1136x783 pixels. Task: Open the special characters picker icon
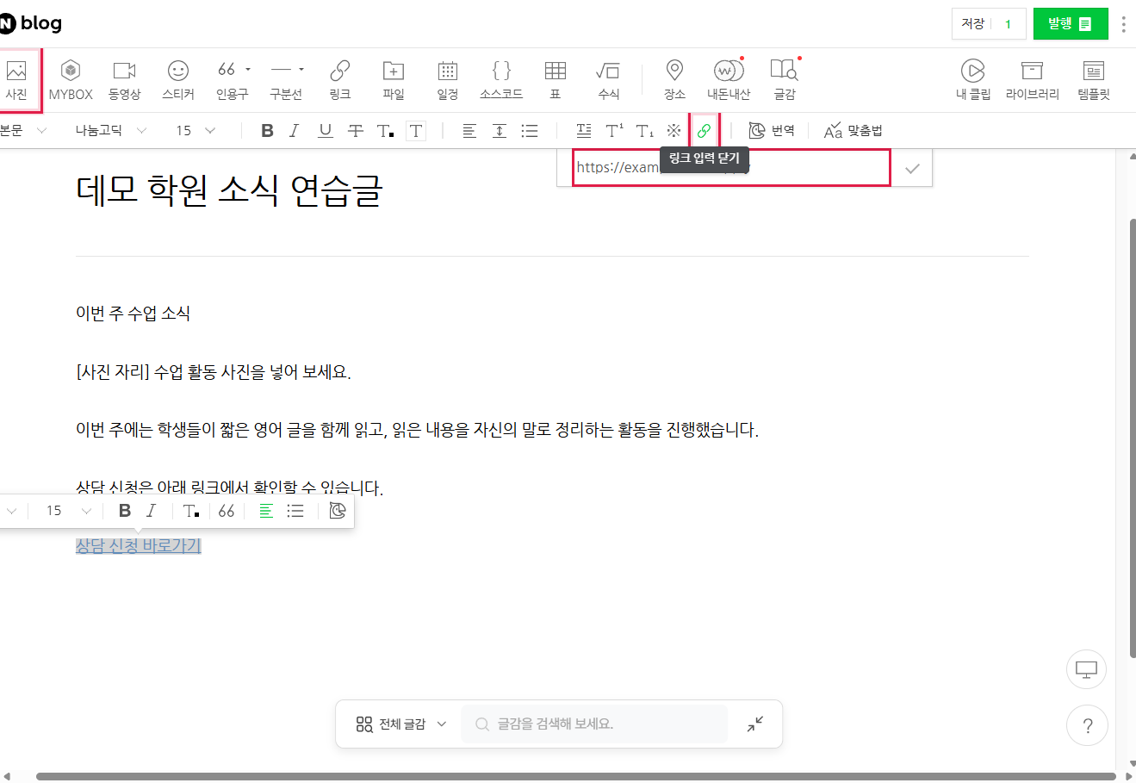pyautogui.click(x=674, y=130)
